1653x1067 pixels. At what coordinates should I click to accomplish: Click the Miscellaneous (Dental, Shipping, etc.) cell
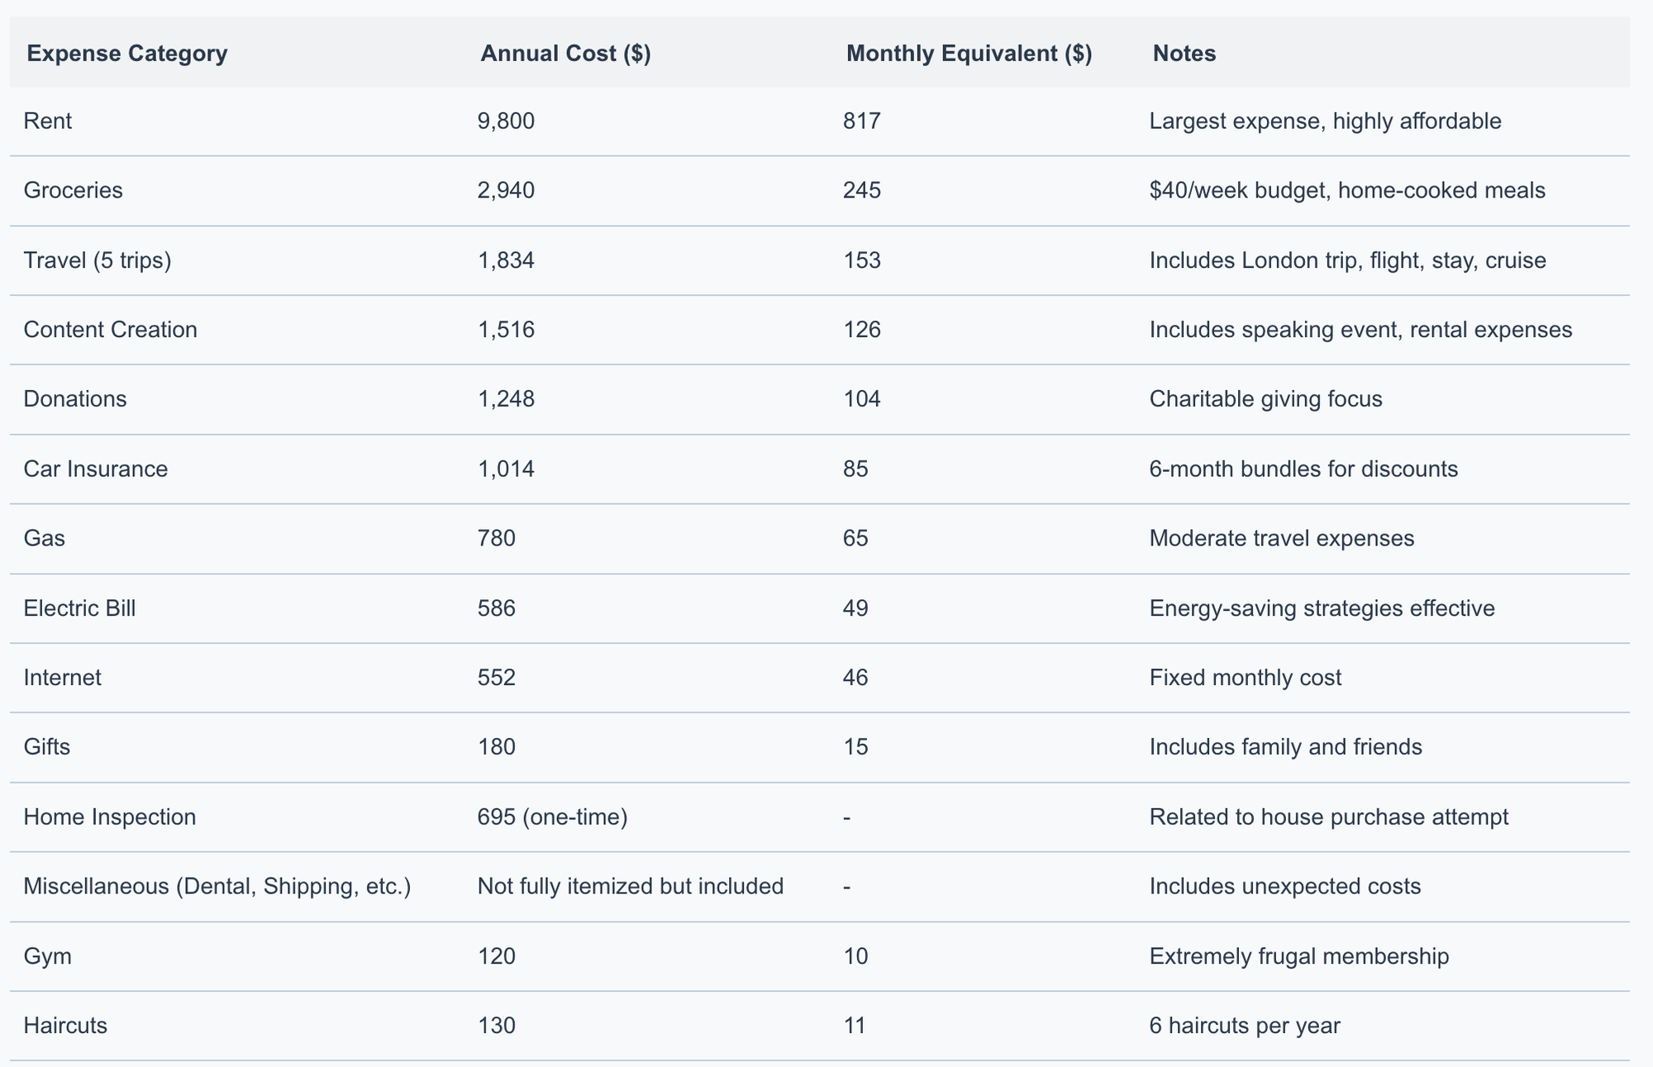pos(217,887)
